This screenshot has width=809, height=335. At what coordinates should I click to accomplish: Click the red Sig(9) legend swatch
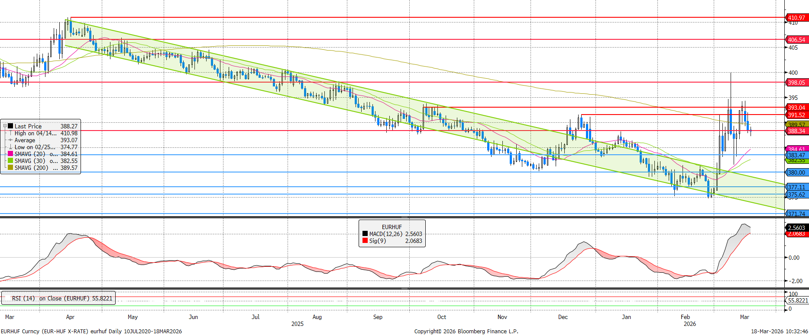tap(365, 241)
